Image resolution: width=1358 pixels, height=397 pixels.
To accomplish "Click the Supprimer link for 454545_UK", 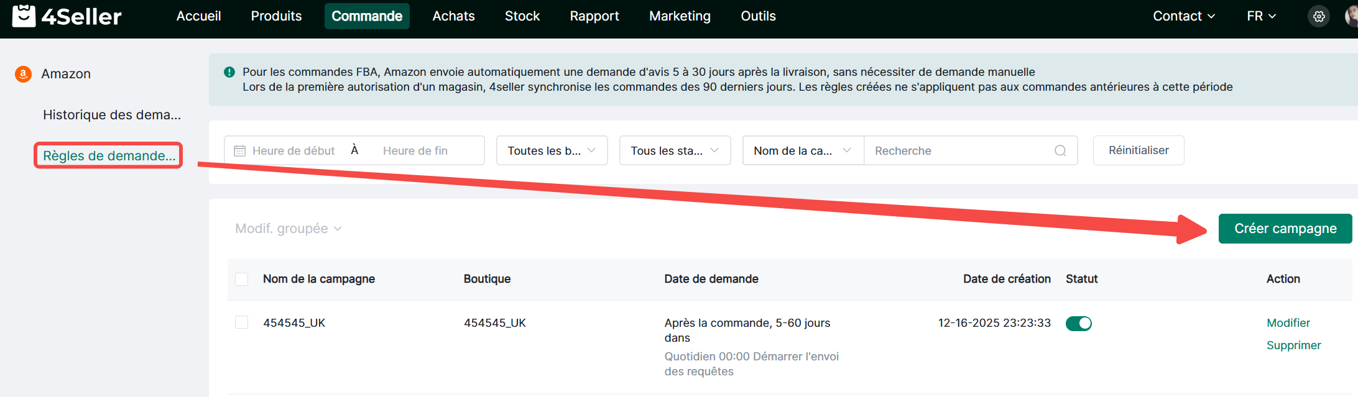I will coord(1293,345).
